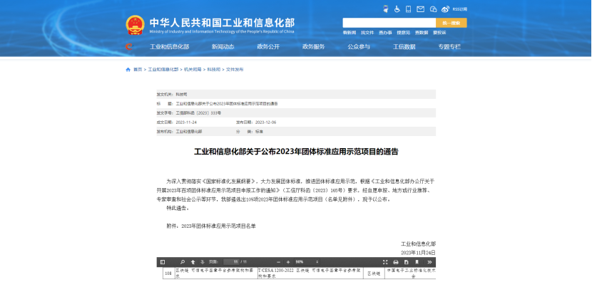This screenshot has width=592, height=282.
Task: Click the 提意见 quick link
Action: coord(403,33)
